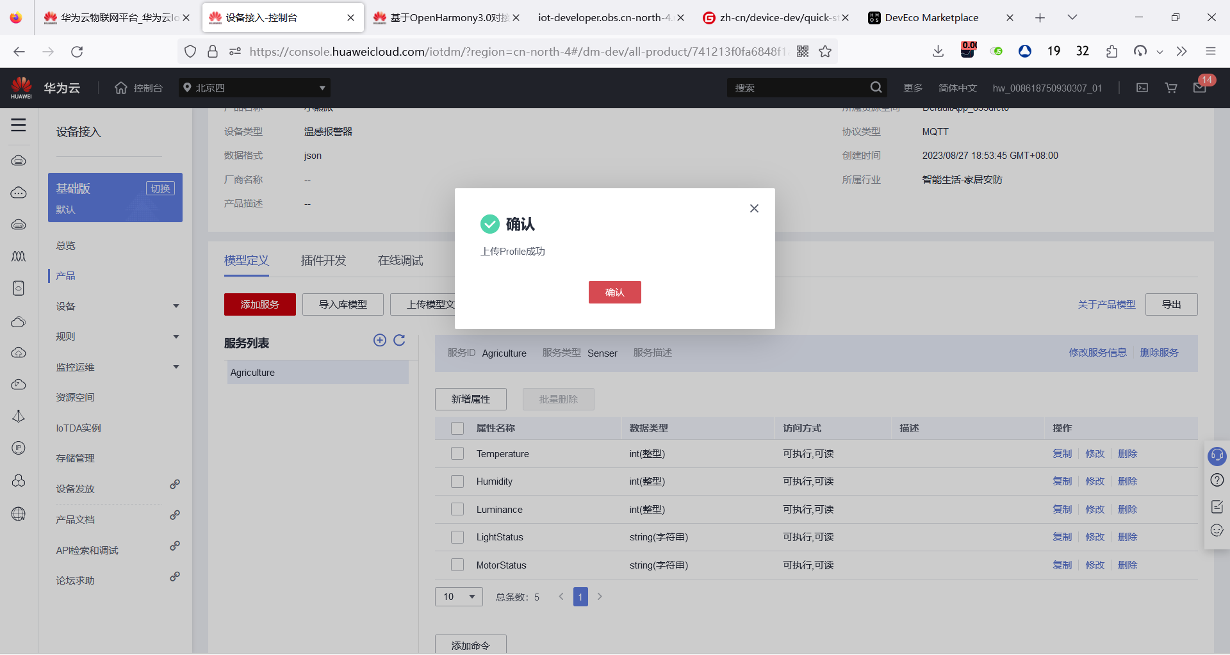Go to the console home icon
Image resolution: width=1230 pixels, height=655 pixels.
[x=121, y=88]
